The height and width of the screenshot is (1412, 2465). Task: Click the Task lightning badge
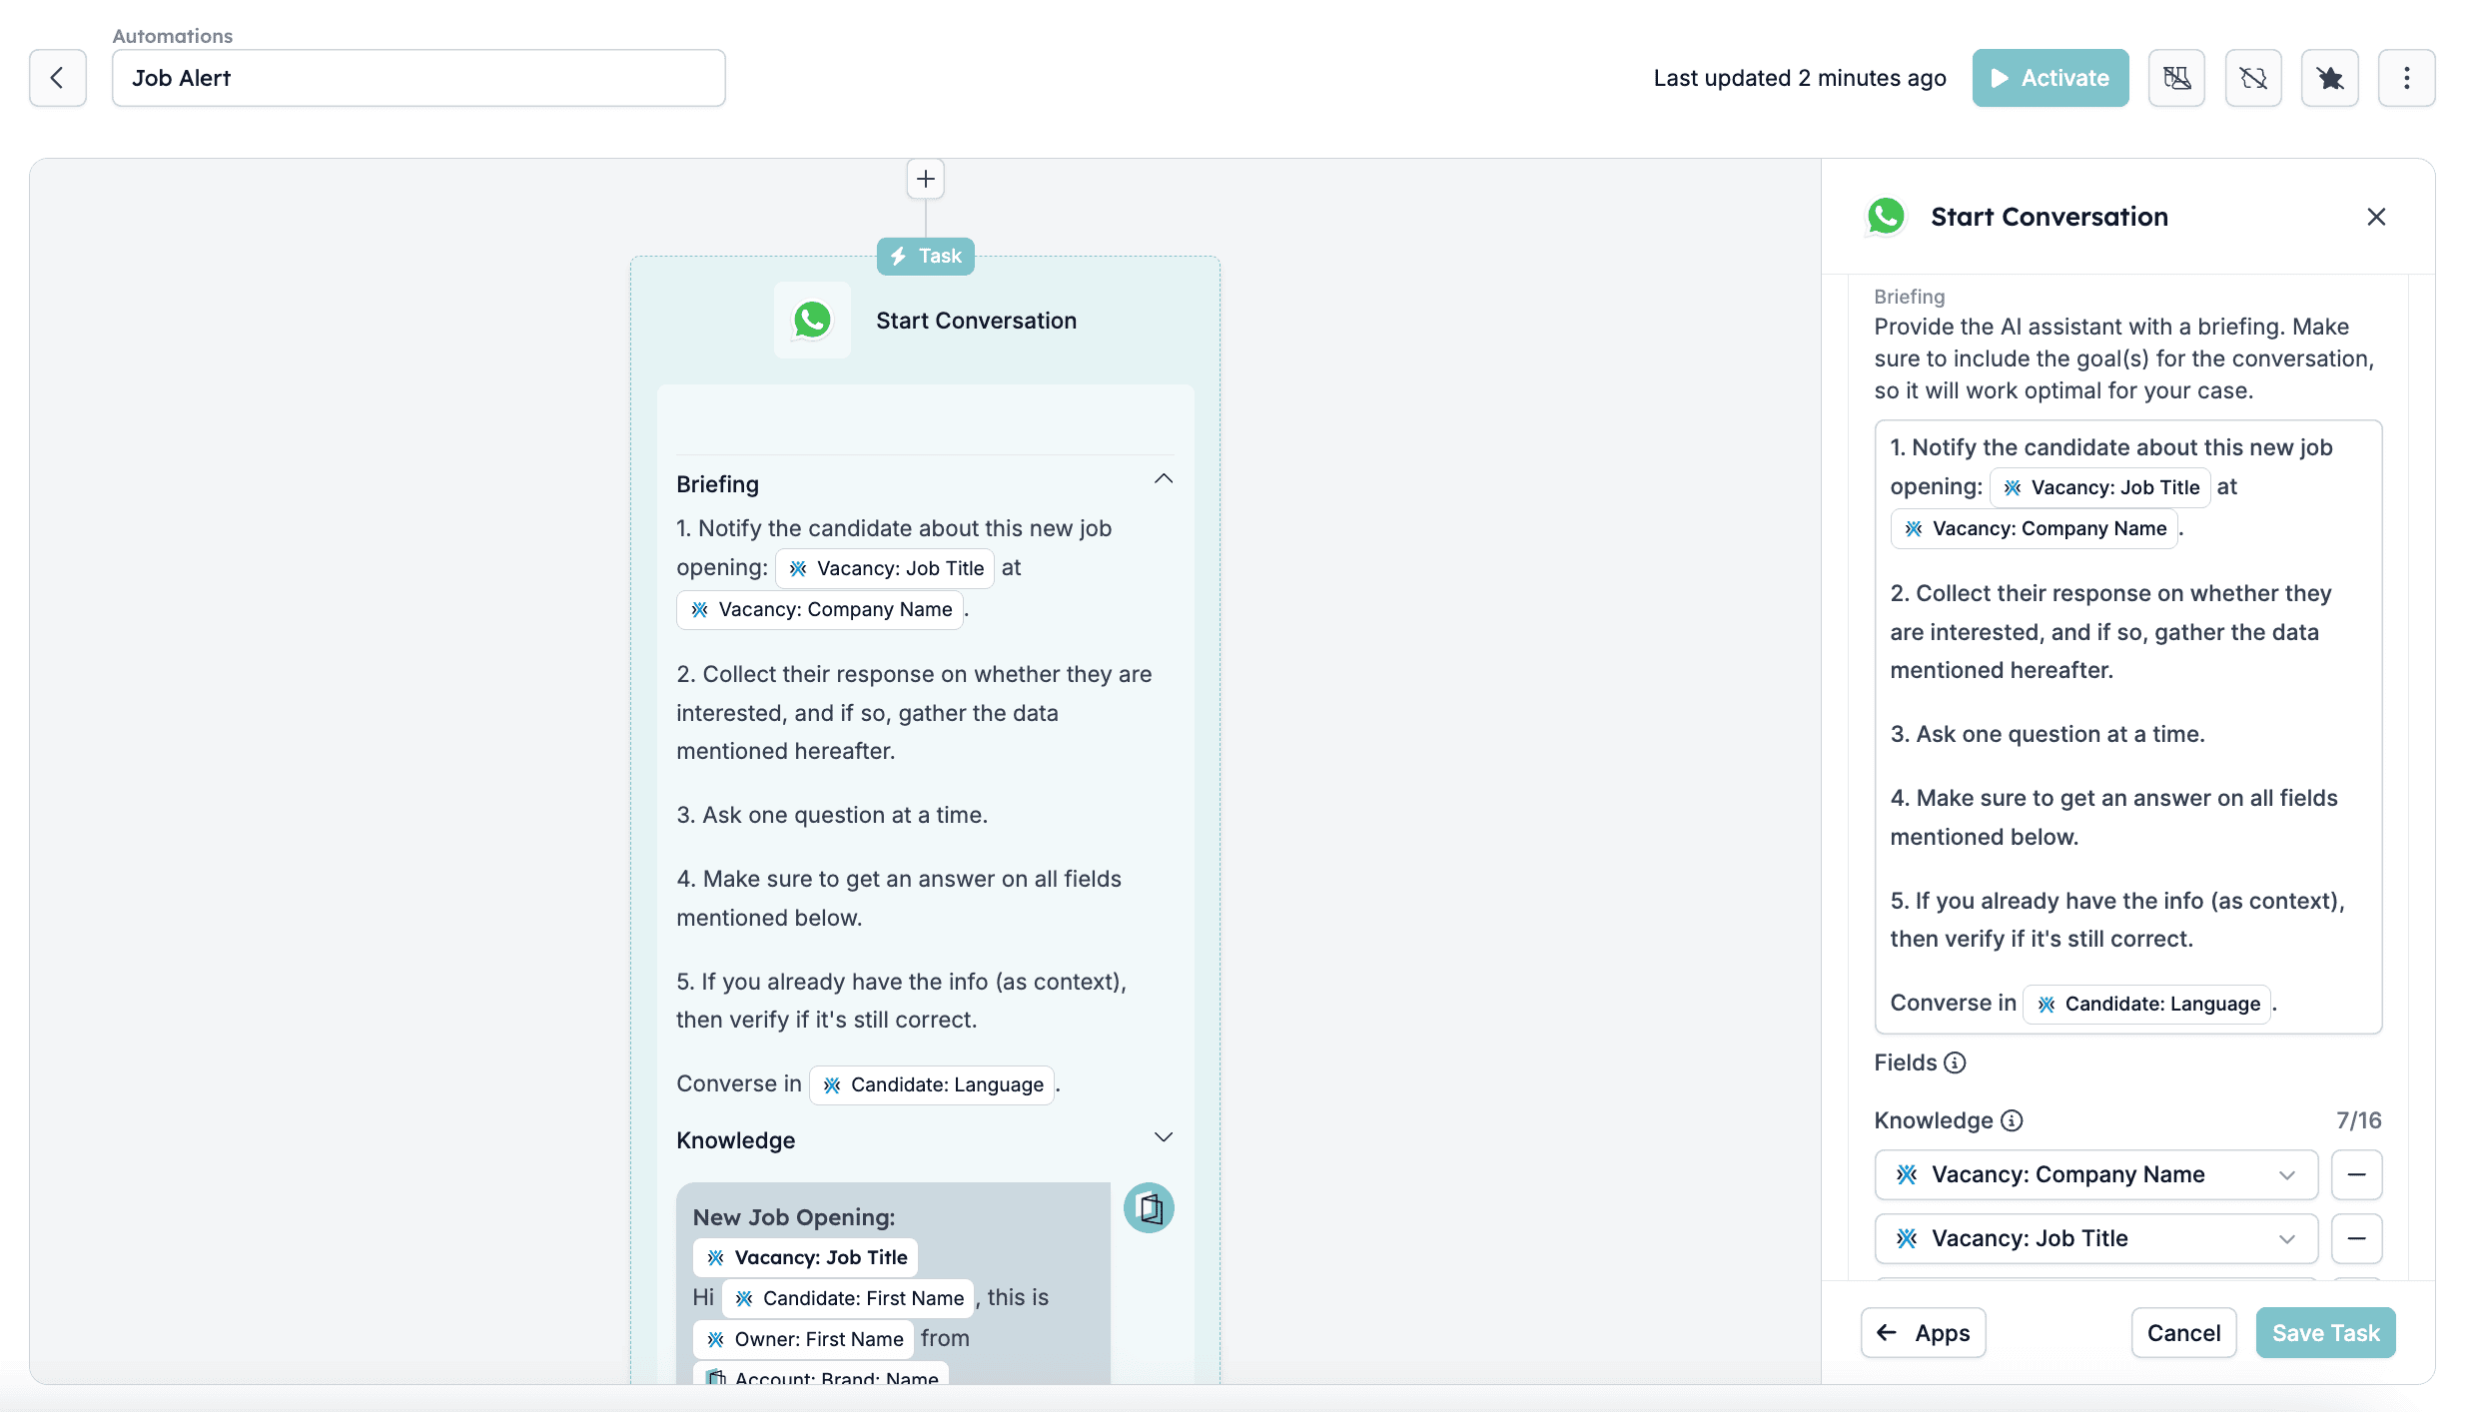click(x=926, y=257)
